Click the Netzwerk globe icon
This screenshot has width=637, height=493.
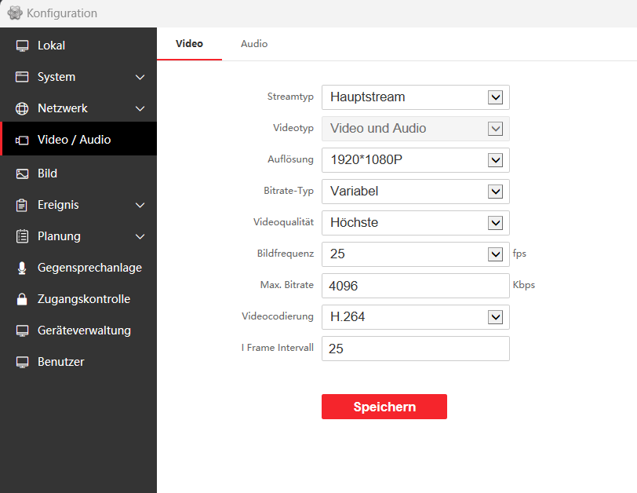tap(22, 108)
